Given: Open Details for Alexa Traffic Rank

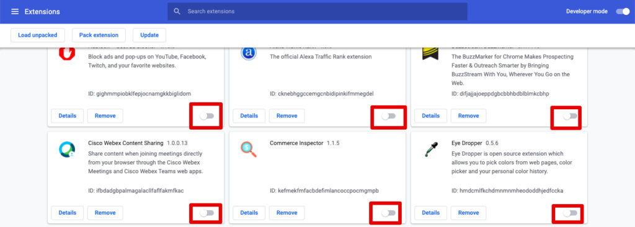Looking at the screenshot, I should [249, 115].
